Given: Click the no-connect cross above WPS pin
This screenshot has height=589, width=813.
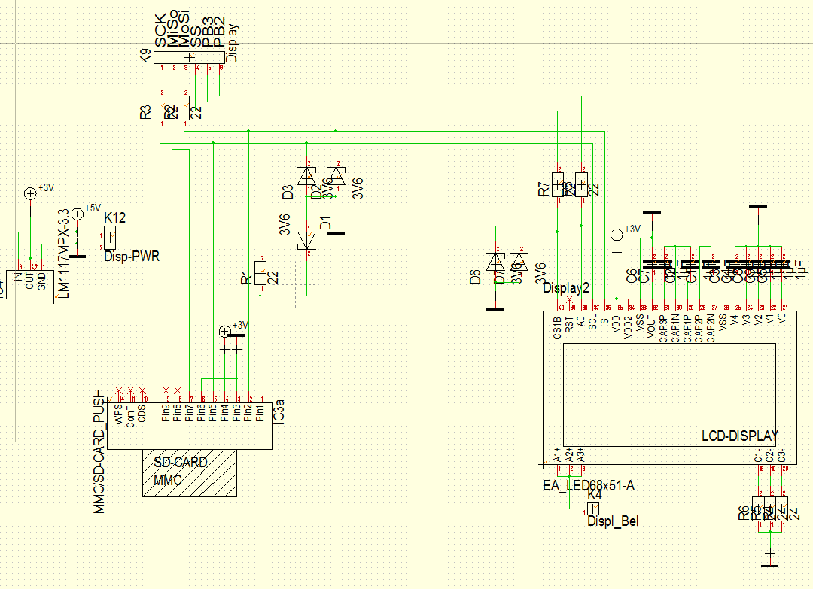Looking at the screenshot, I should pos(119,390).
